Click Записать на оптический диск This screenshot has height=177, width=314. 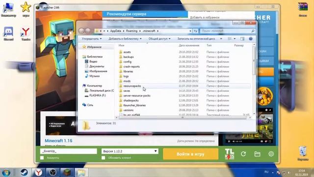(196, 39)
